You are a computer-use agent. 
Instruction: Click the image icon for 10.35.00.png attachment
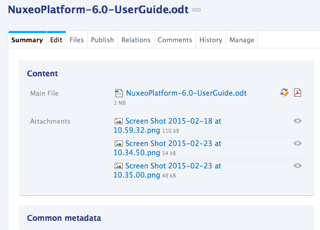[118, 166]
